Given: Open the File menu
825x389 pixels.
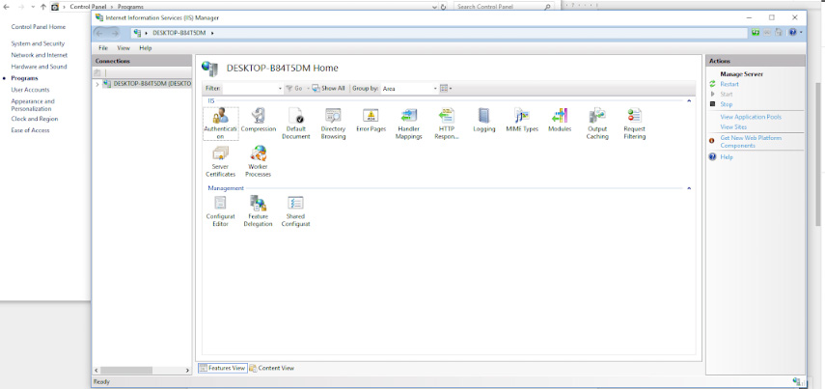Looking at the screenshot, I should click(x=103, y=48).
